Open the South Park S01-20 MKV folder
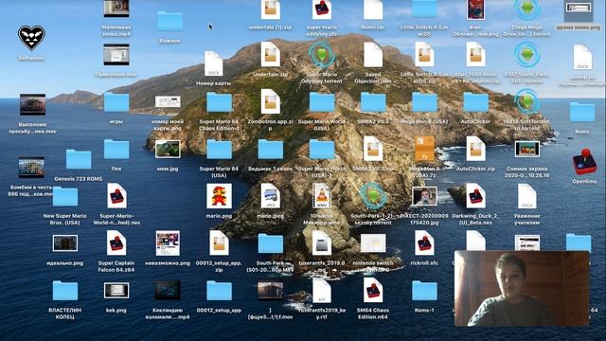 tap(270, 244)
